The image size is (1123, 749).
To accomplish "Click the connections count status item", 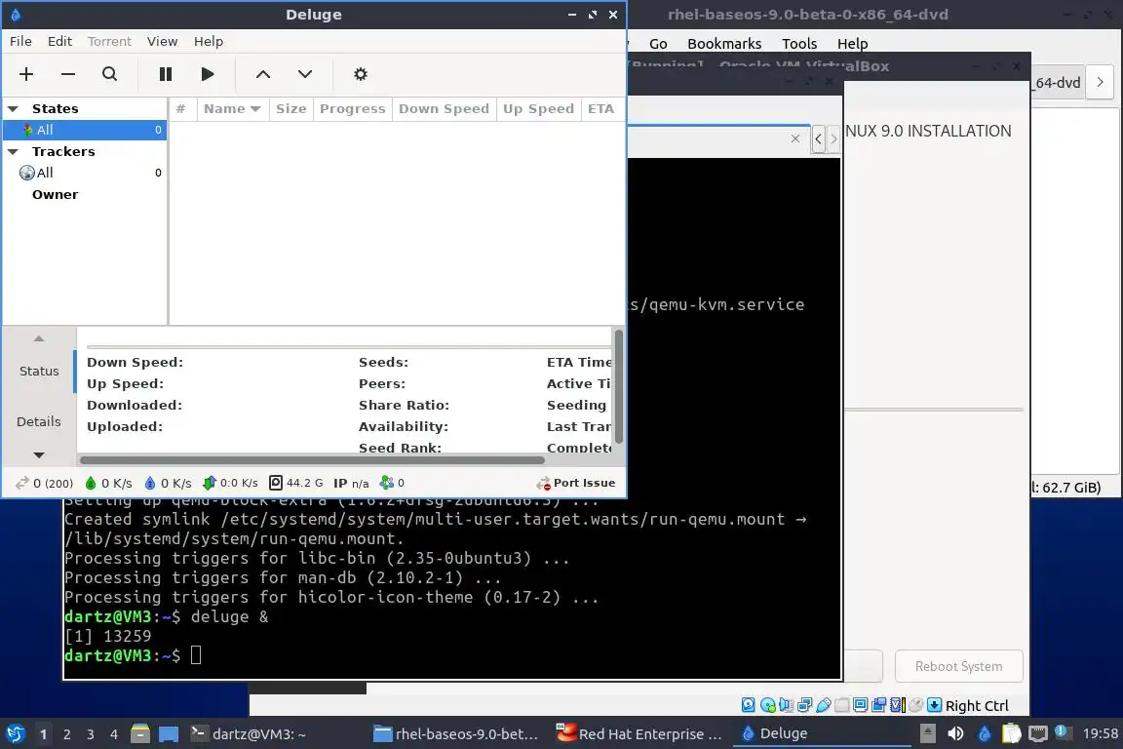I will tap(45, 483).
